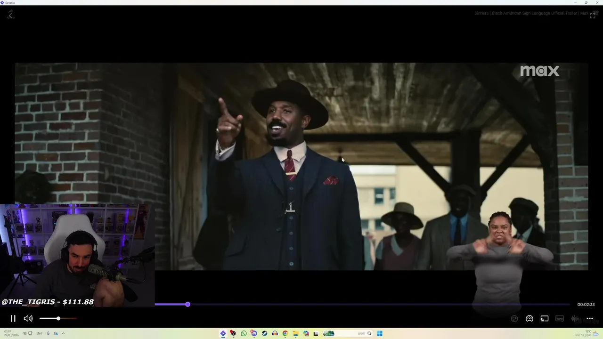Expand the hidden tray icons chevron

[x=63, y=333]
